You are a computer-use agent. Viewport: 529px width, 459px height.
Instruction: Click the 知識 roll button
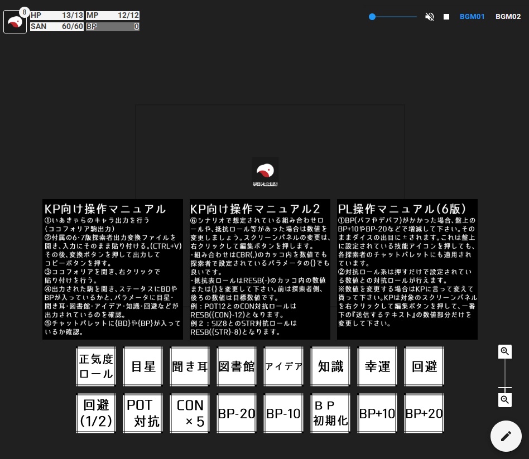pos(330,366)
